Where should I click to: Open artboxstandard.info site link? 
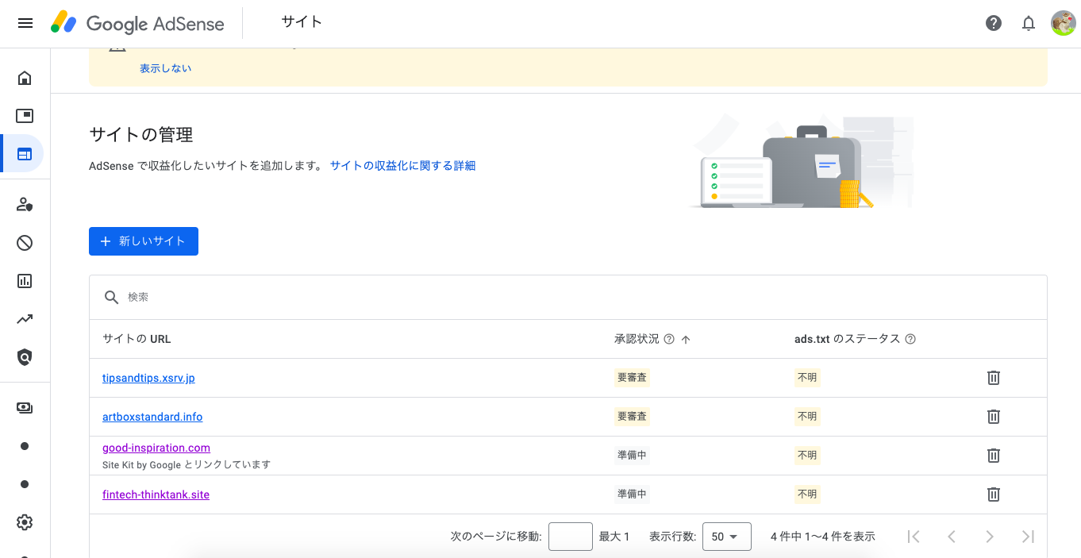pos(152,417)
